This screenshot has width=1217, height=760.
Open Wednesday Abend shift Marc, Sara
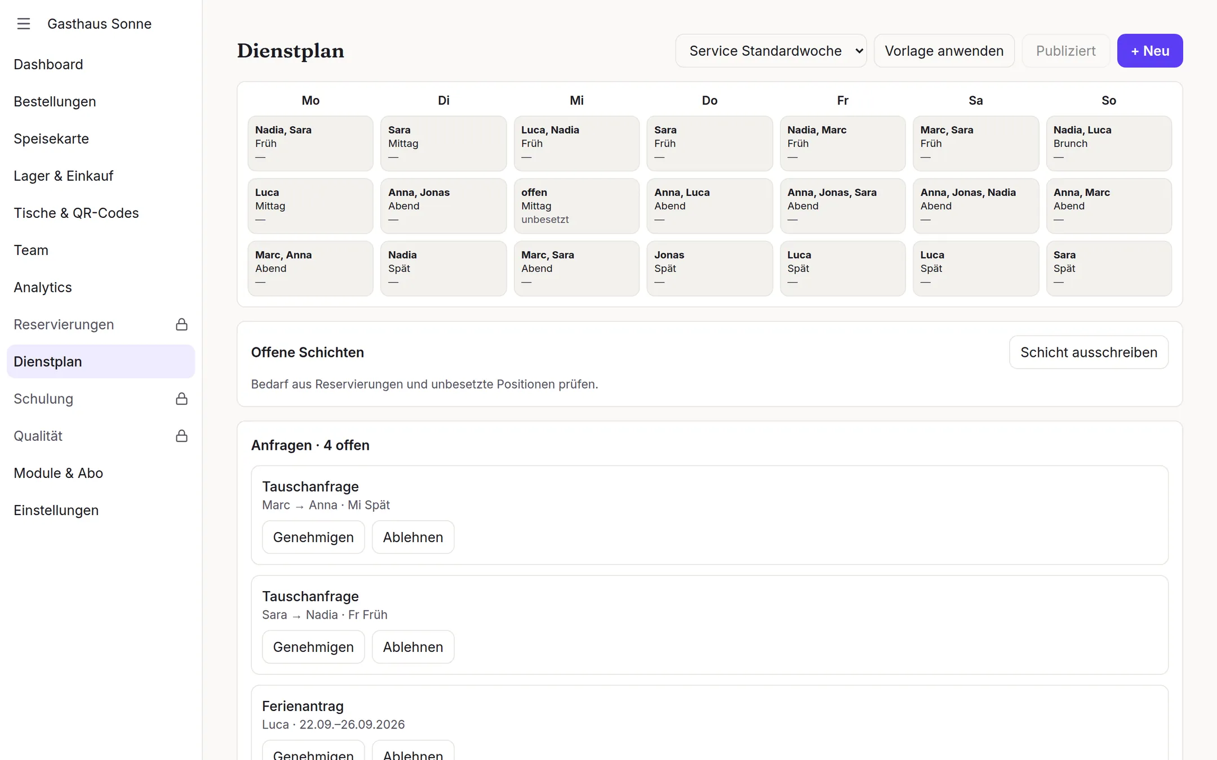(576, 269)
